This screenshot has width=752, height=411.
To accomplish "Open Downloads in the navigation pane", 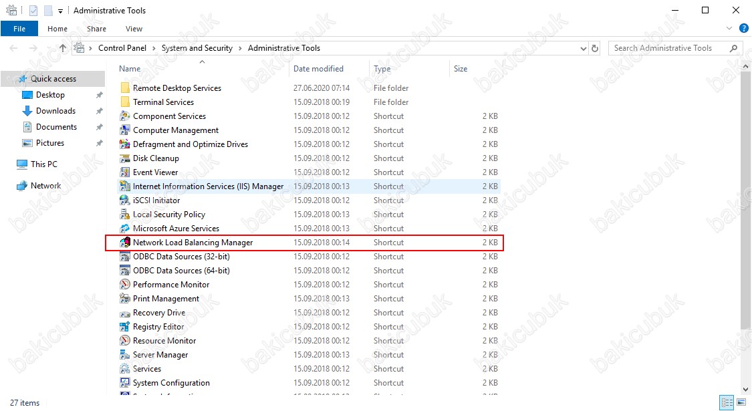I will pyautogui.click(x=55, y=111).
